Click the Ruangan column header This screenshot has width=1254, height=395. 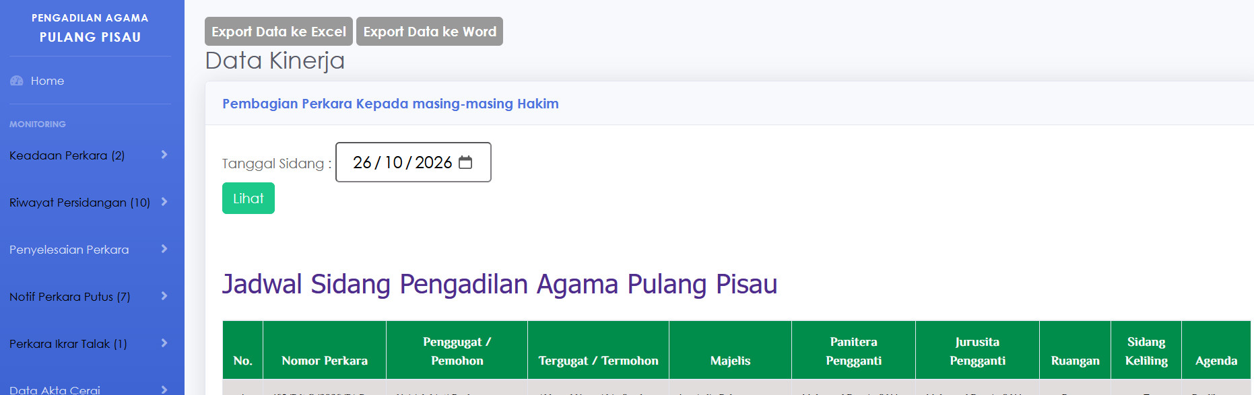1076,351
